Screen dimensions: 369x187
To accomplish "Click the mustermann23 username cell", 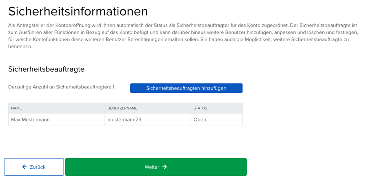I will tap(124, 120).
